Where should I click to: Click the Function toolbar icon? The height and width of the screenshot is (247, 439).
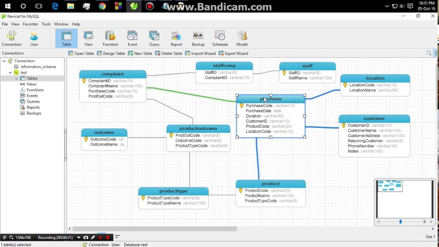point(110,38)
